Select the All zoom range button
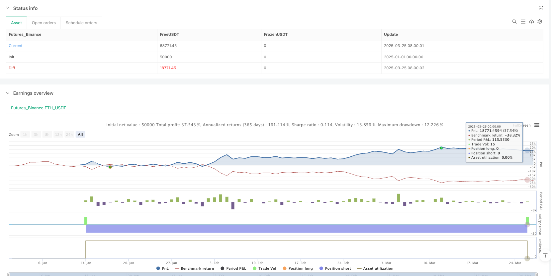Image resolution: width=551 pixels, height=276 pixels. [80, 135]
